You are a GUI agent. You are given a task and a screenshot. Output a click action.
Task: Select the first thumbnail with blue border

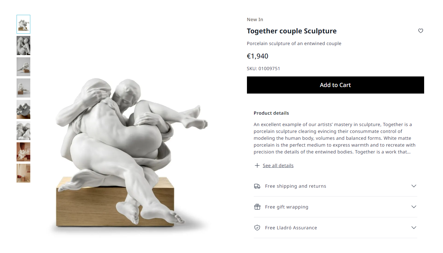click(23, 24)
